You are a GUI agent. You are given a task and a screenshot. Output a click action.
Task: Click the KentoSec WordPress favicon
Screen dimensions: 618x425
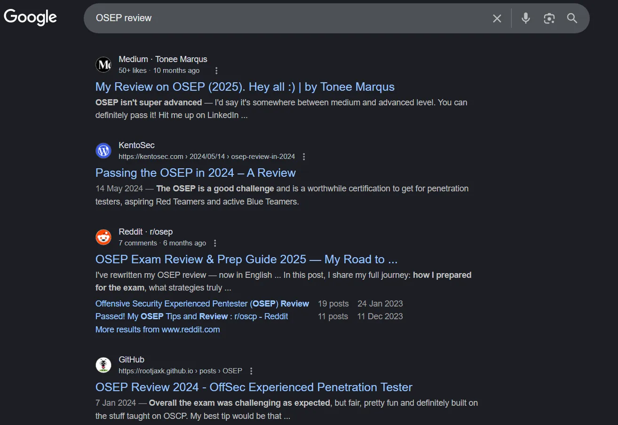click(x=103, y=150)
